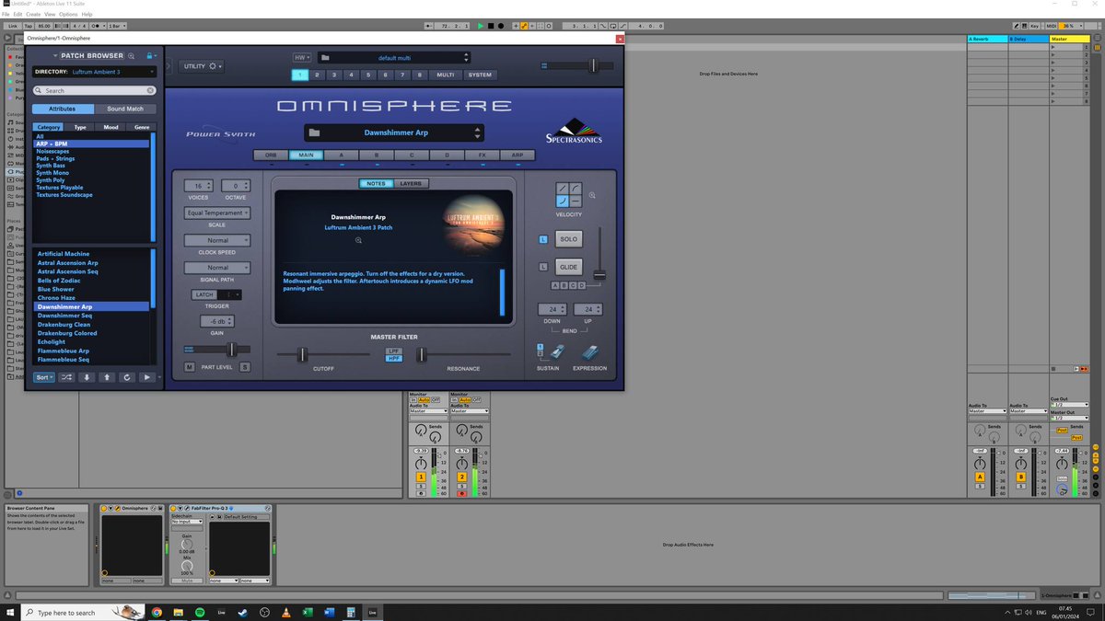
Task: Toggle the GLIDE button
Action: [568, 267]
